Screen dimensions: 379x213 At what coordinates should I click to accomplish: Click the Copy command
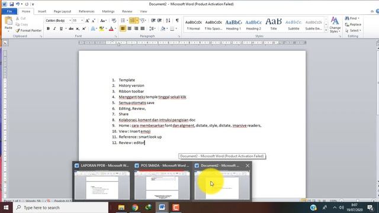click(x=21, y=24)
